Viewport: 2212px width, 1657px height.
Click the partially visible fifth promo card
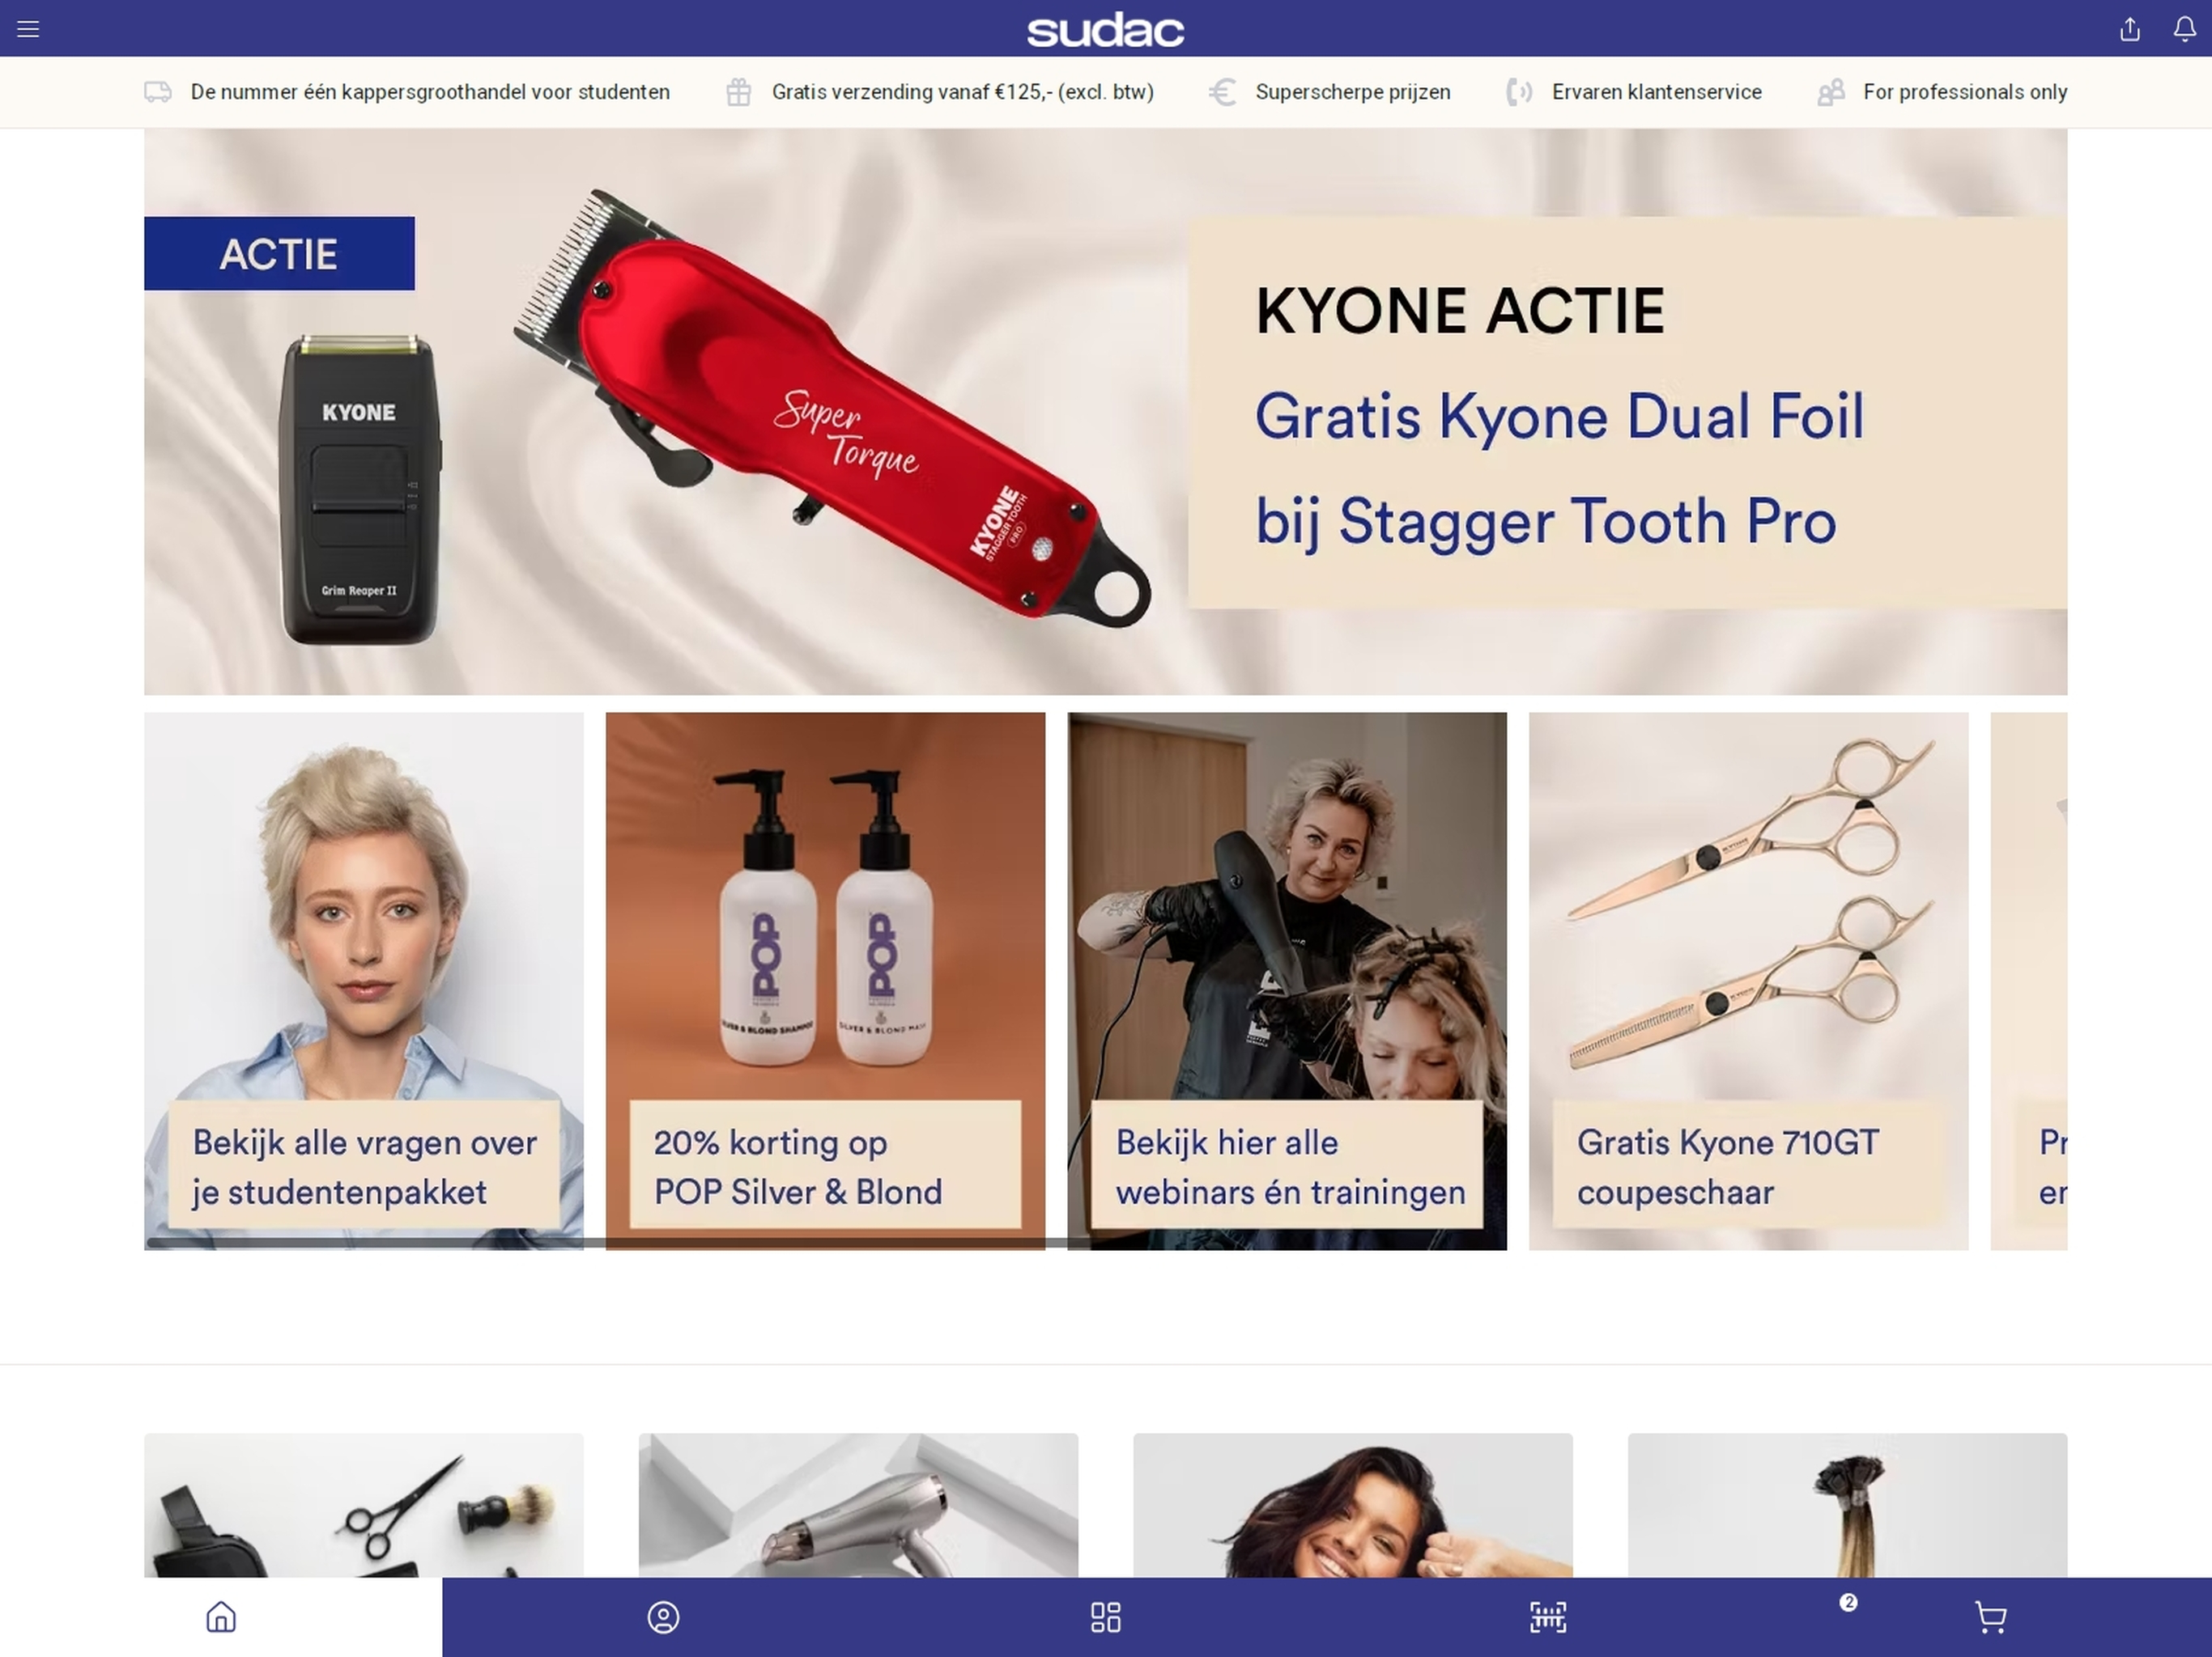pos(2029,981)
